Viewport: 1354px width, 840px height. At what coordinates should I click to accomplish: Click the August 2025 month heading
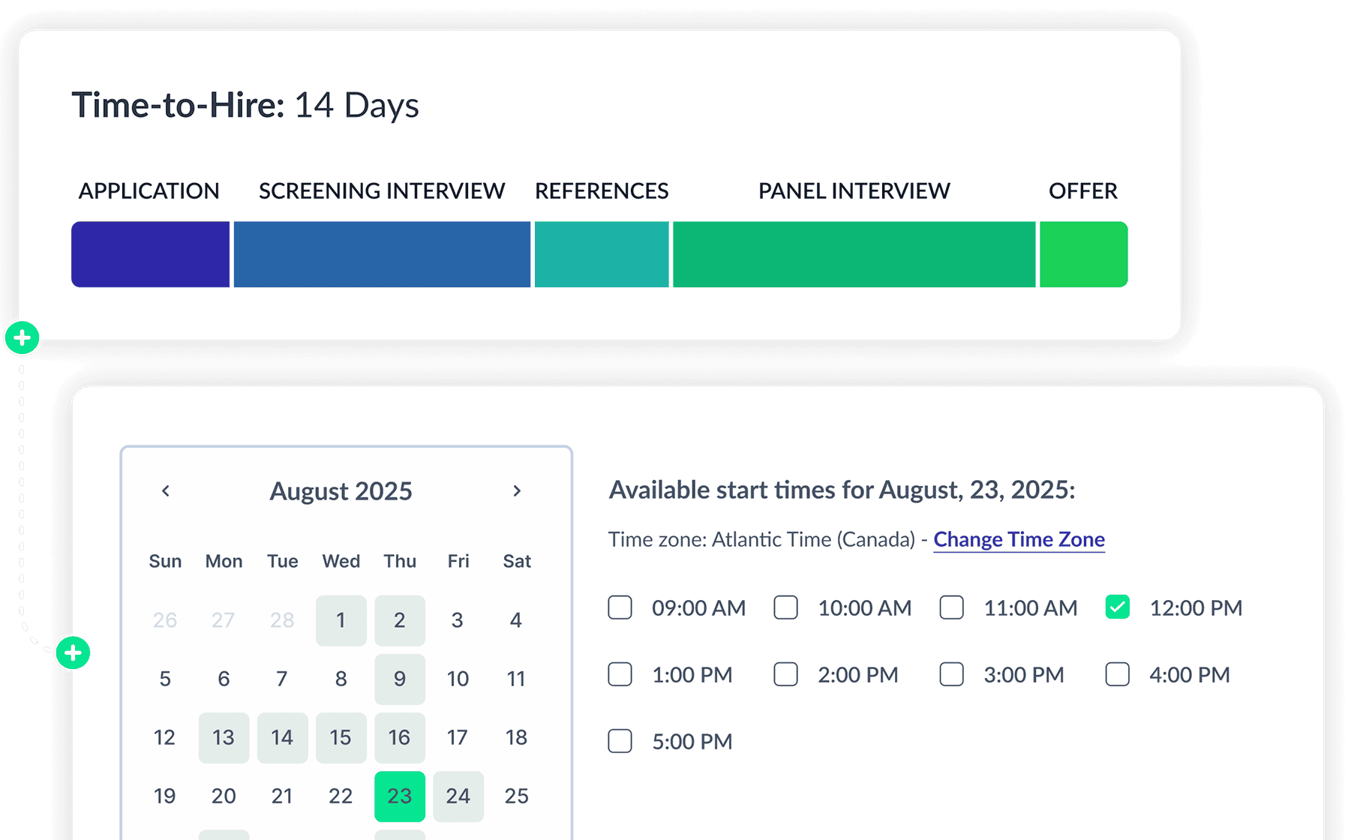click(x=341, y=490)
